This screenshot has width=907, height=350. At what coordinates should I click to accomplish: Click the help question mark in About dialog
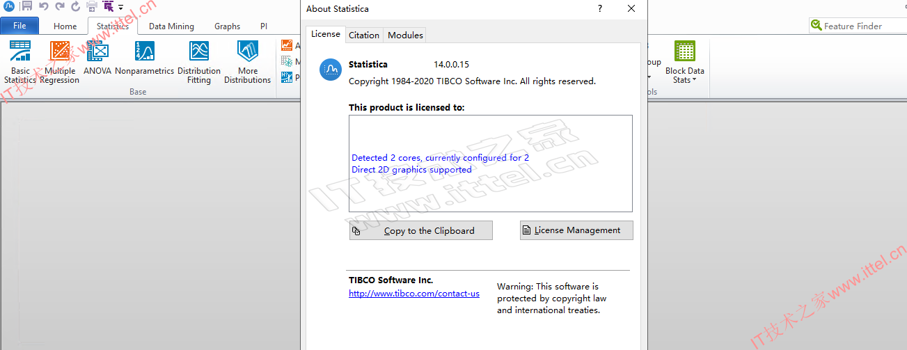click(600, 9)
